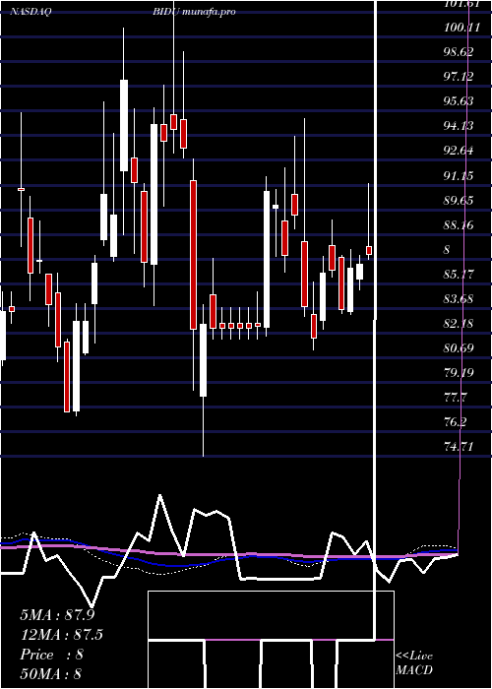Select the 76.2 price axis label

(456, 422)
